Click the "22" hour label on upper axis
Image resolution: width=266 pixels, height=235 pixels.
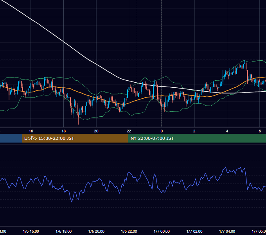tap(129, 131)
